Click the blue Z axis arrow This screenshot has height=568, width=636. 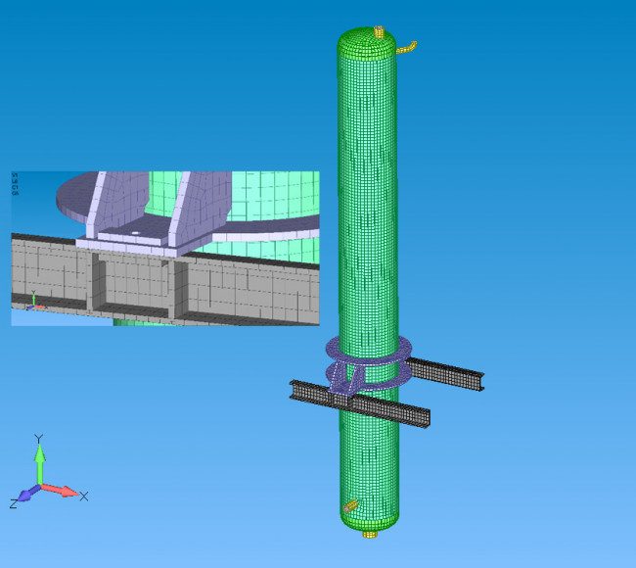point(23,497)
